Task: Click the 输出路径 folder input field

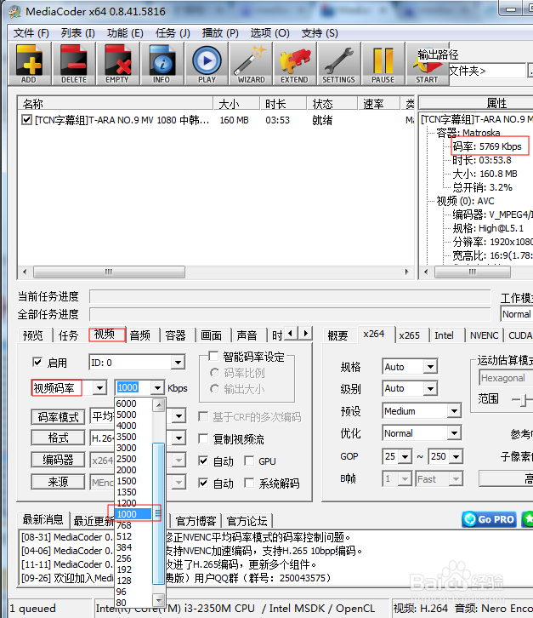Action: coord(487,71)
